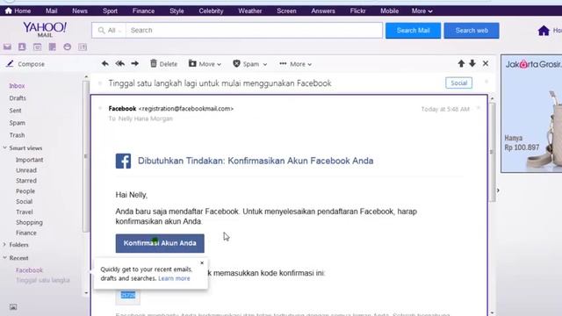Select the Drafts folder

coord(18,97)
